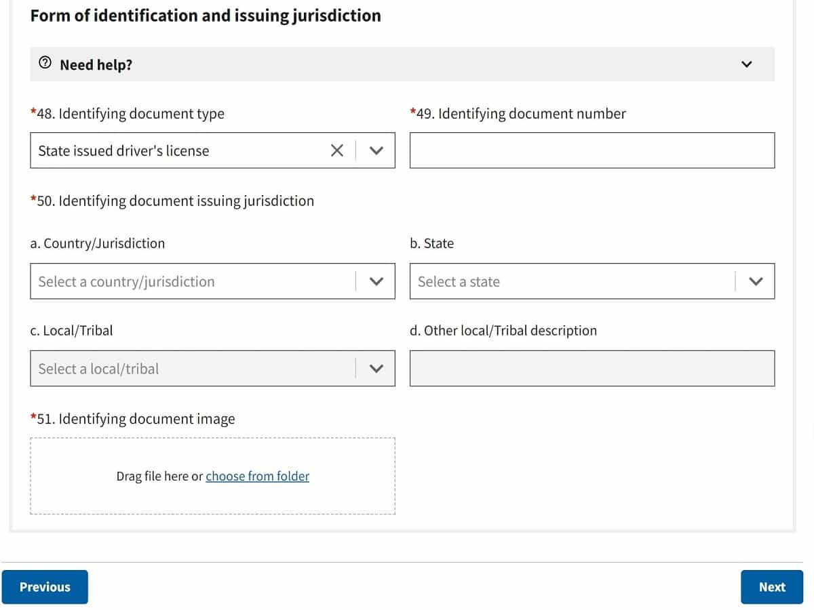Click the '49. Identifying document number' label
Screen dimensions: 814x610
[521, 113]
